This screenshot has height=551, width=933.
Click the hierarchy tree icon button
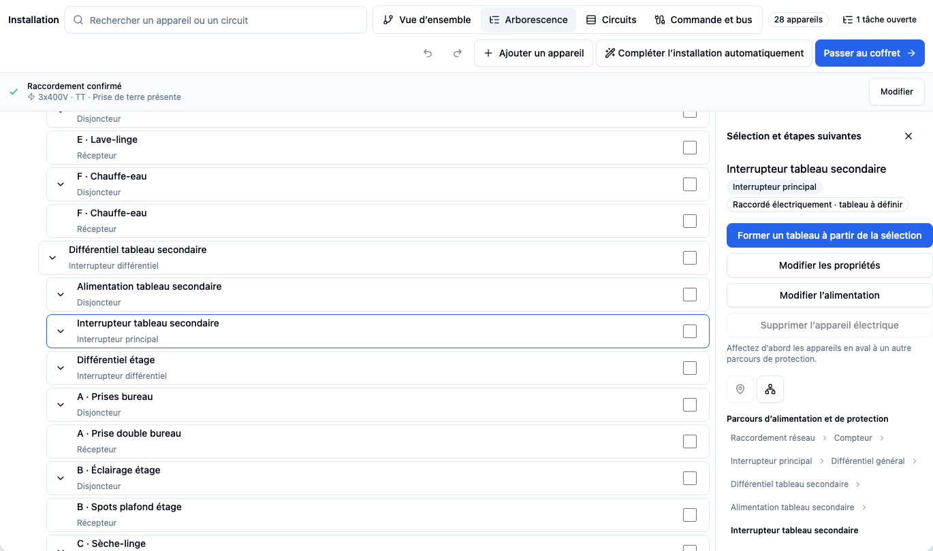click(x=770, y=389)
